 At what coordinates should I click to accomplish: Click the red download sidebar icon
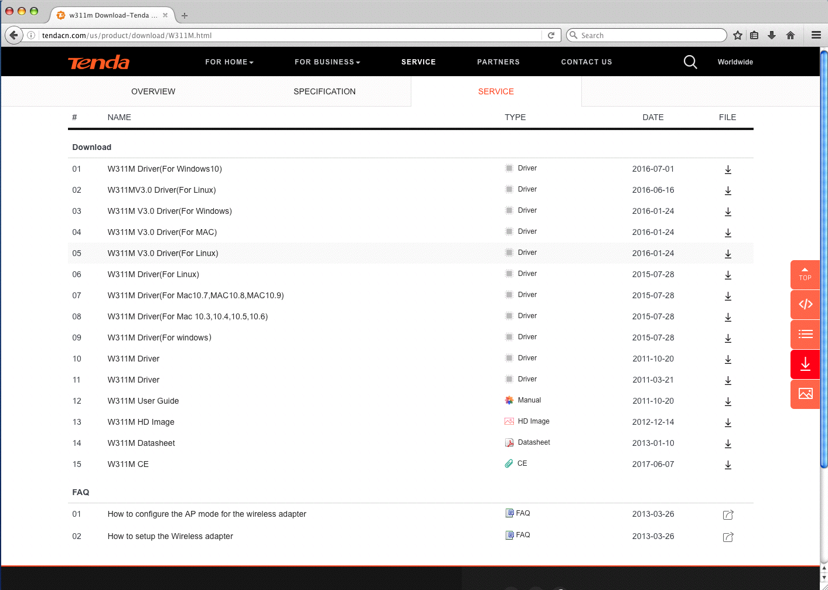point(805,364)
